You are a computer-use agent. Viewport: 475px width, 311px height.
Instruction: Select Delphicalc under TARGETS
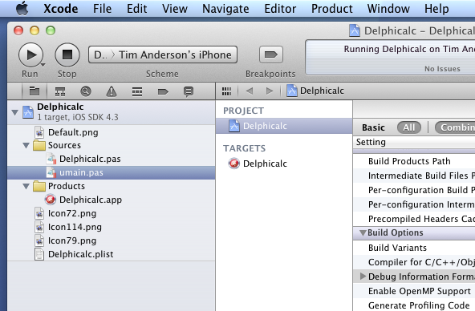(284, 164)
